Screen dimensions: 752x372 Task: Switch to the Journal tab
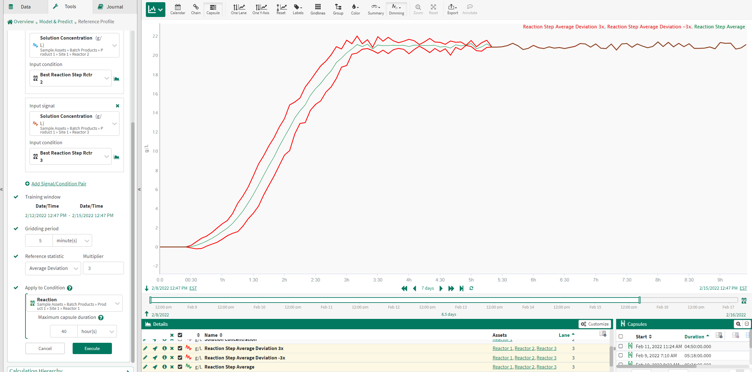[110, 7]
